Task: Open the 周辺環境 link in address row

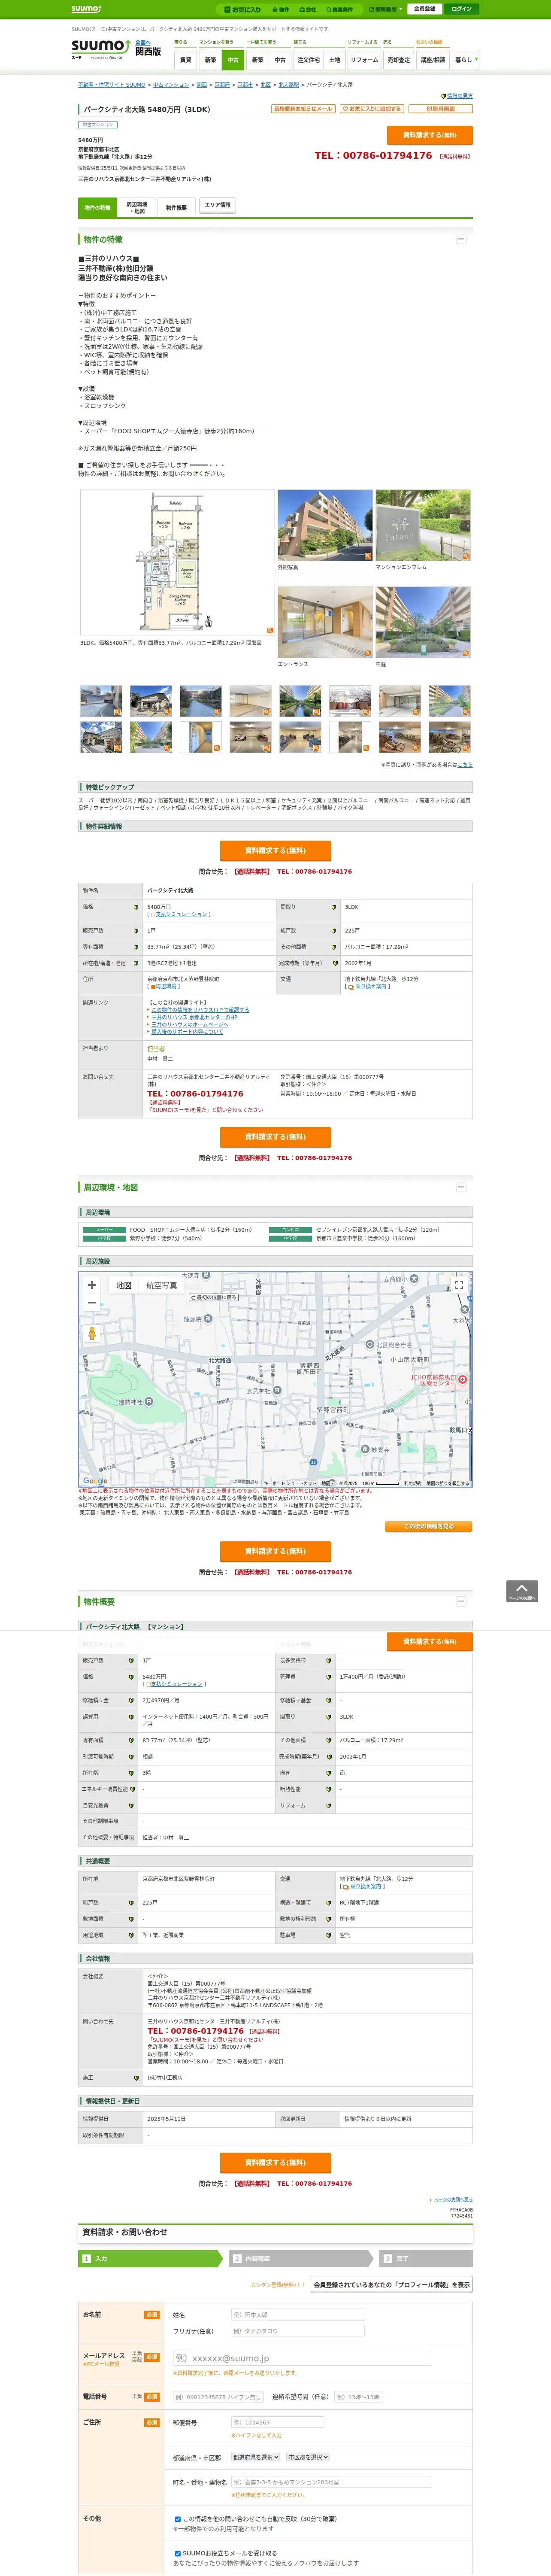Action: point(165,986)
